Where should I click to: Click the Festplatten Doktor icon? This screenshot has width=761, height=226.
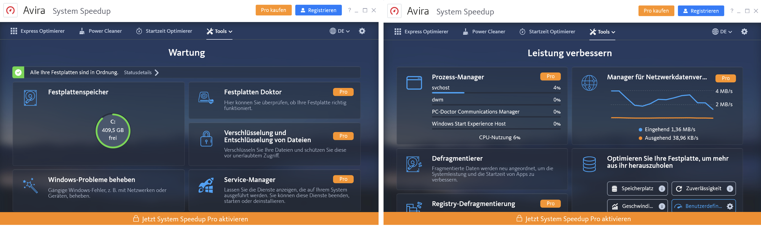(206, 98)
